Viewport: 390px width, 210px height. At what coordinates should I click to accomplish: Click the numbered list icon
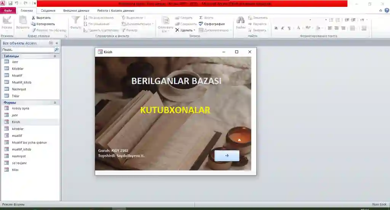point(338,20)
